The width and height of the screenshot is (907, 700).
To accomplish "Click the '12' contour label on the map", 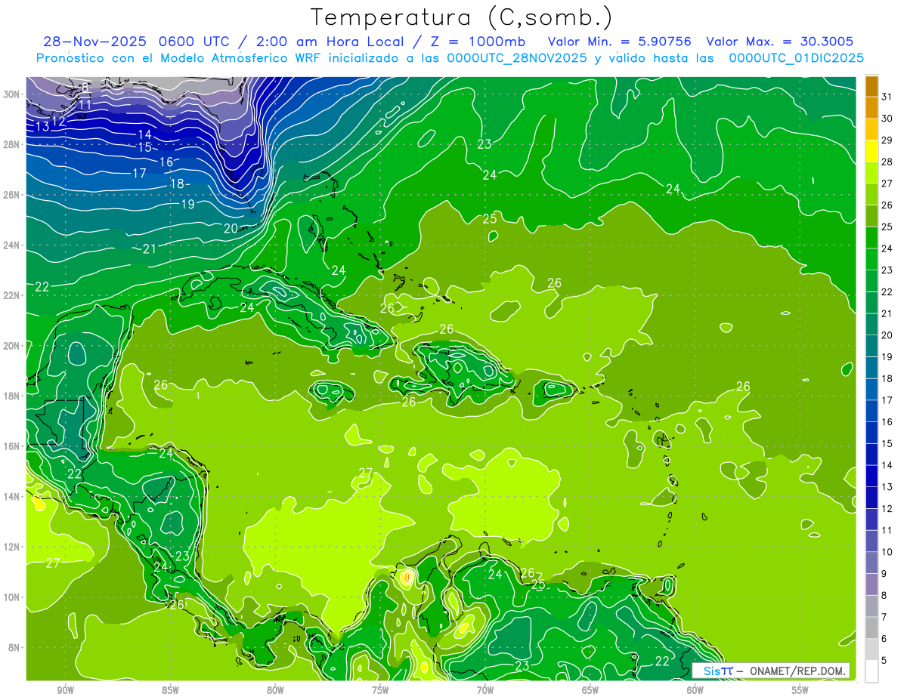I will 59,121.
